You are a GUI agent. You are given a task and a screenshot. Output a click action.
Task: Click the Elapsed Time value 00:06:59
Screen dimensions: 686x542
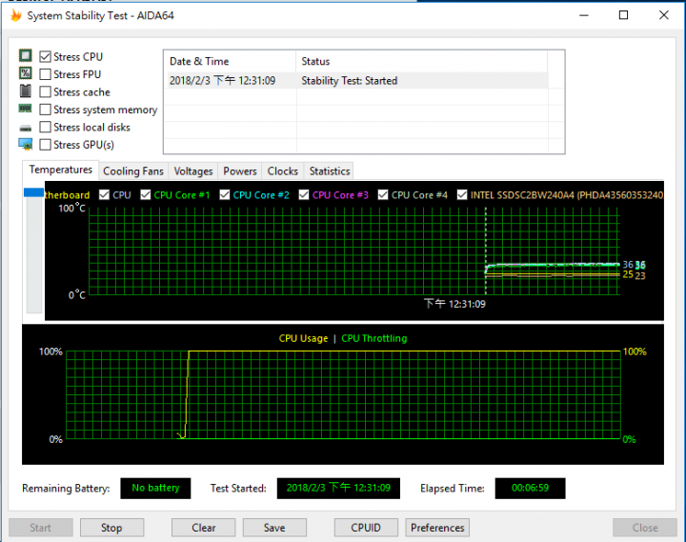pos(531,489)
